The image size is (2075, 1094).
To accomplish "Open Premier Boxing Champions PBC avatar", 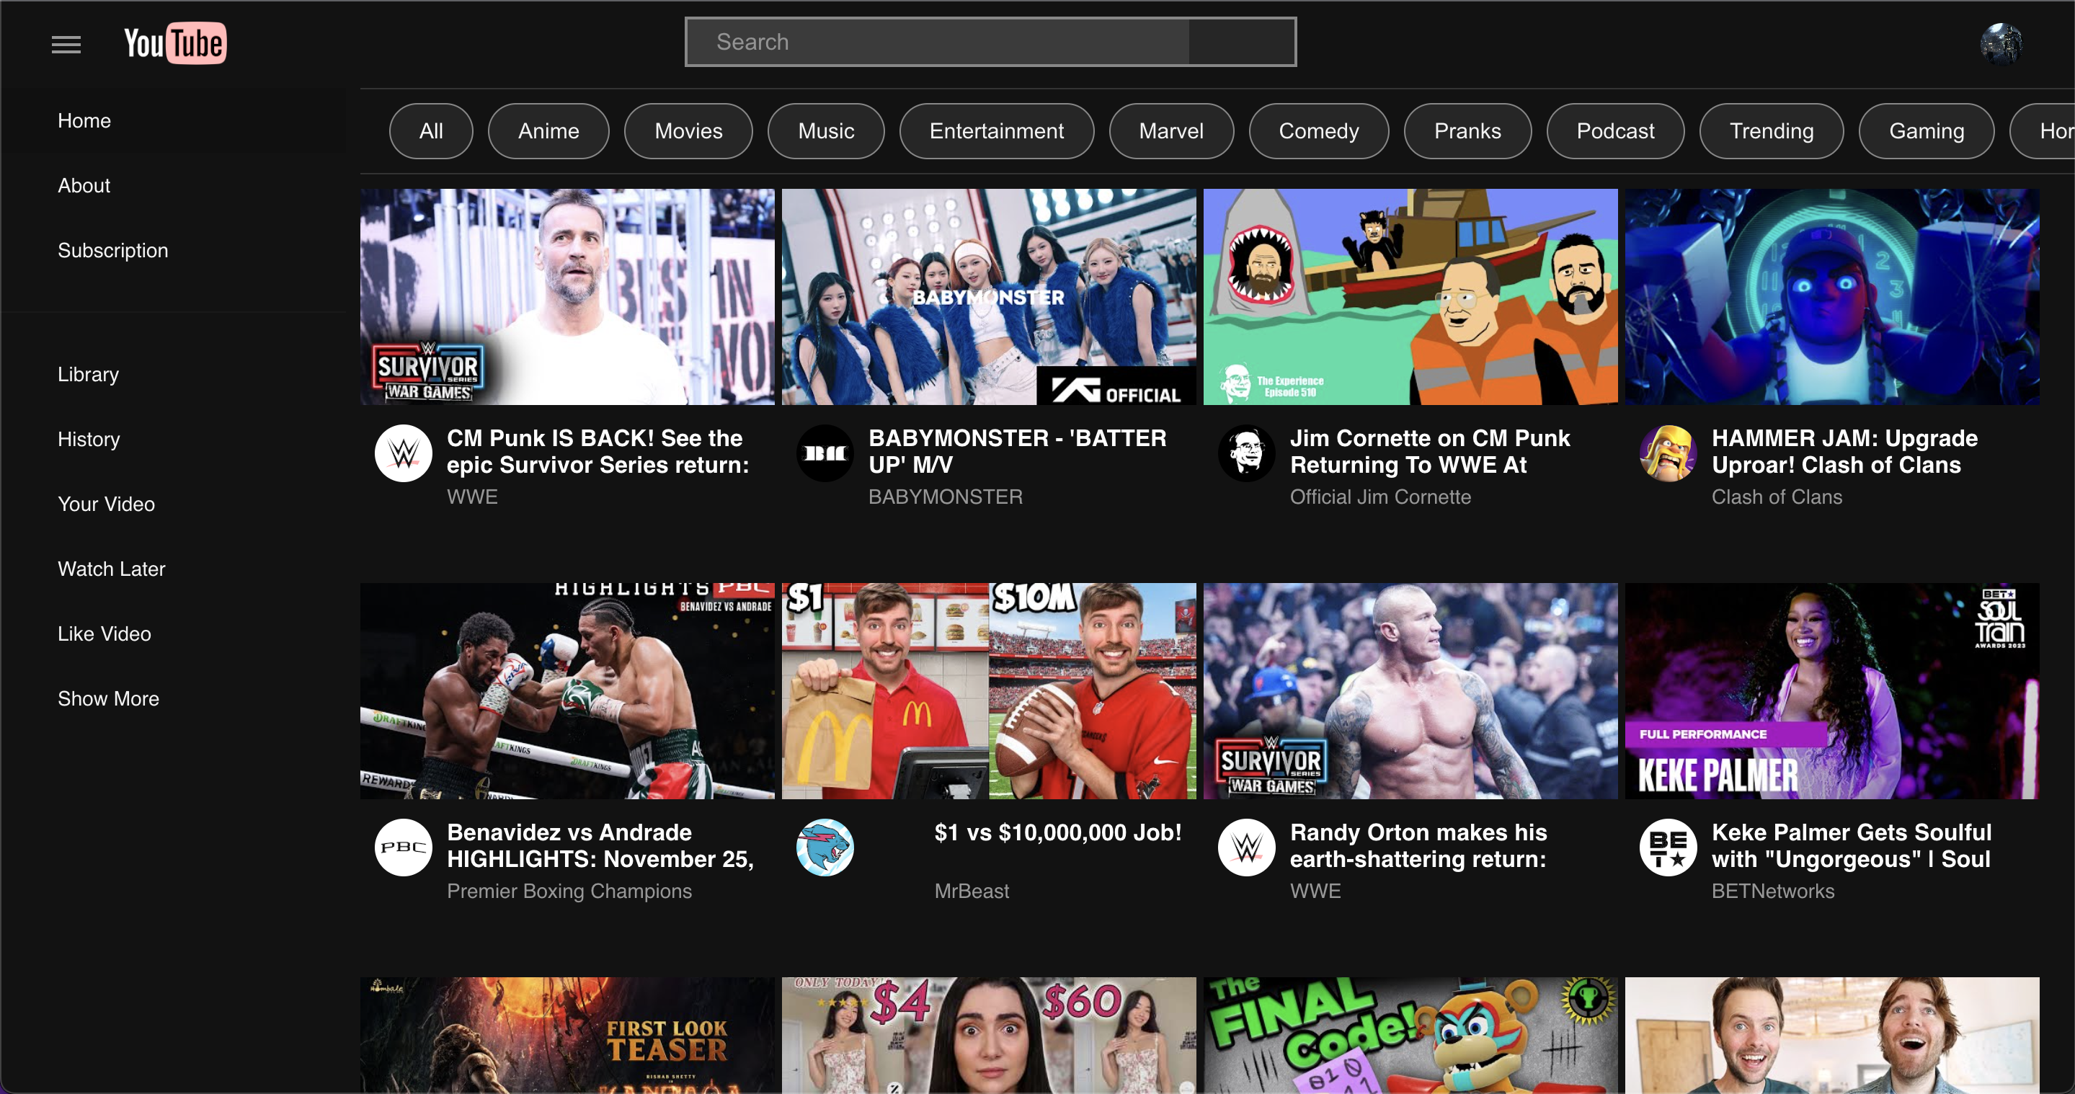I will coord(404,847).
